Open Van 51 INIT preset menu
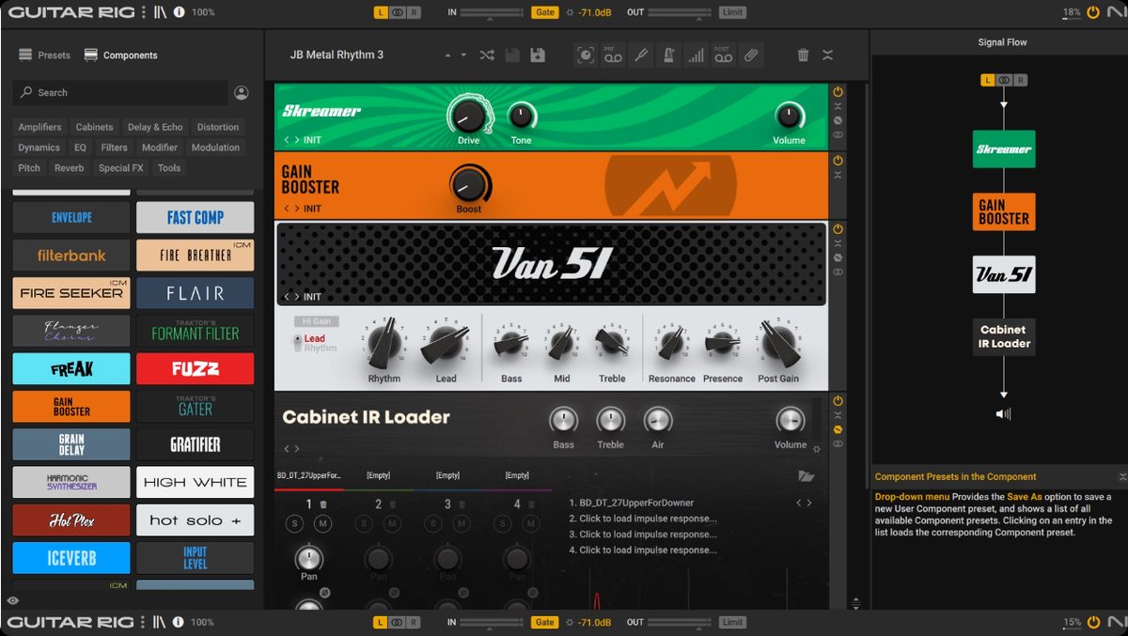Image resolution: width=1128 pixels, height=636 pixels. tap(312, 297)
